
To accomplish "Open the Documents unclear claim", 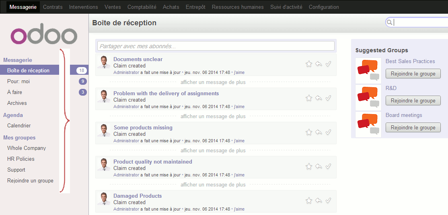I will pos(138,59).
